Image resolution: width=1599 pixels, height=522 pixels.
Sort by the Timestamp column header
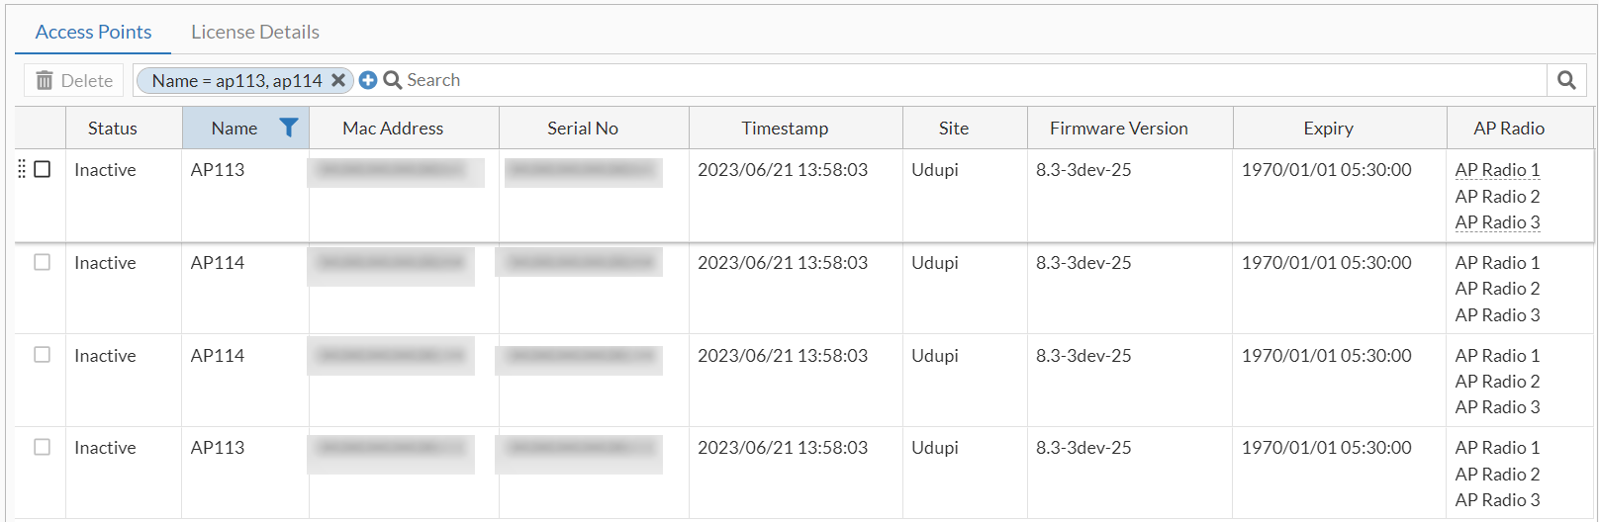pos(785,129)
